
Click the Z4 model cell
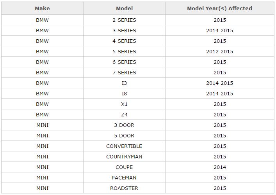pyautogui.click(x=124, y=115)
